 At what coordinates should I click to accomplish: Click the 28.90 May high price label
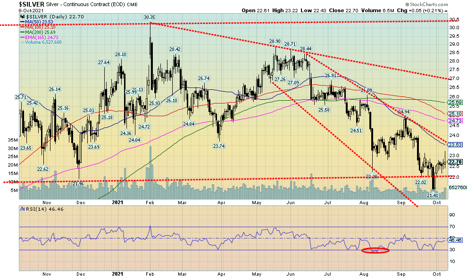coord(275,41)
